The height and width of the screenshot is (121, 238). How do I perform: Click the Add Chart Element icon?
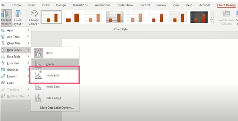pos(5,14)
